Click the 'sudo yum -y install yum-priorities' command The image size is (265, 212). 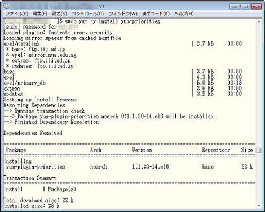coord(112,21)
